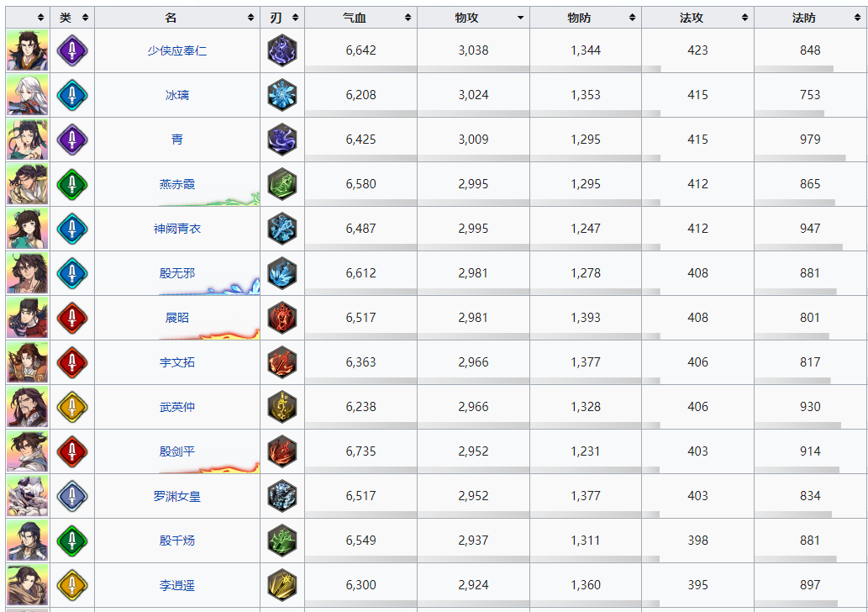868x612 pixels.
Task: Click the 殷千炀 name link
Action: coord(176,541)
